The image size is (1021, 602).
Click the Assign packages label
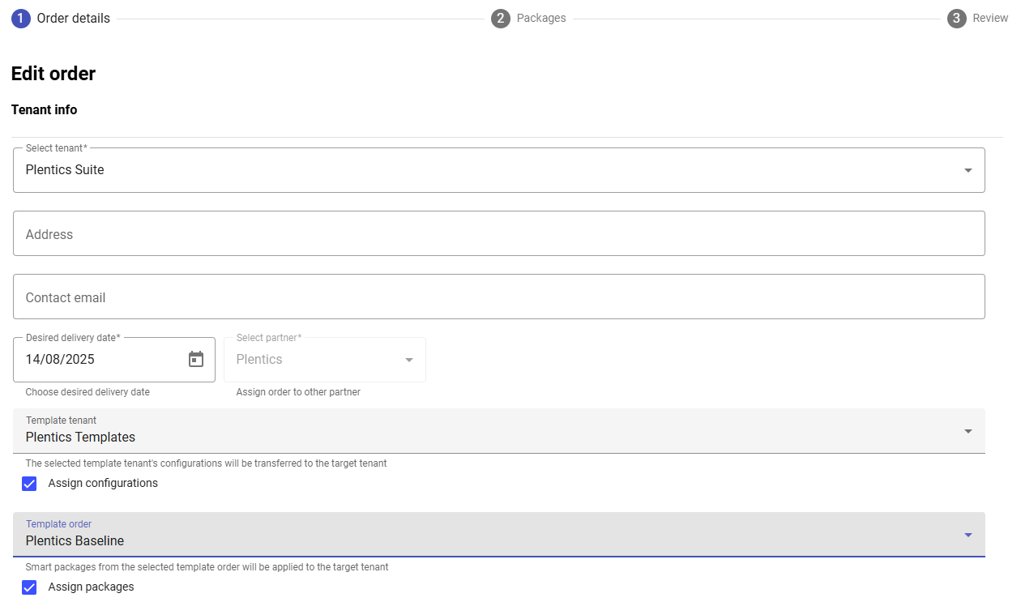tap(91, 587)
